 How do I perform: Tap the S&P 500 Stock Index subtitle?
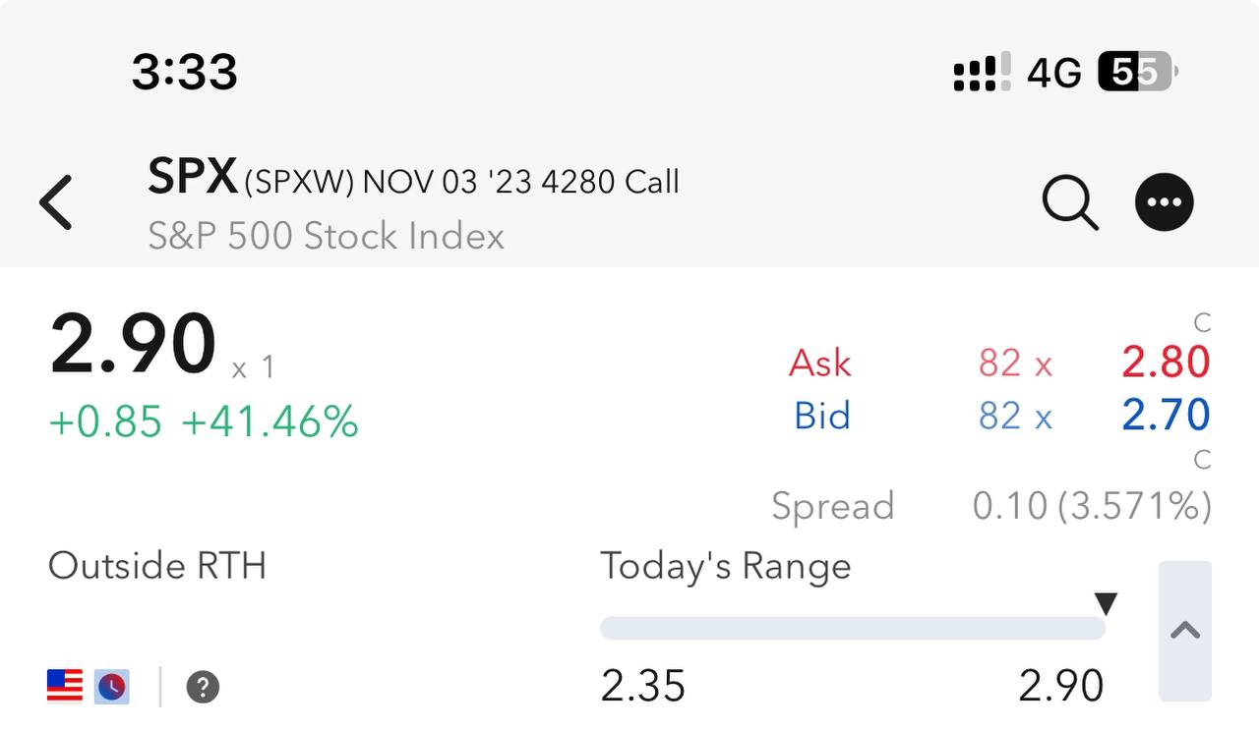click(326, 236)
